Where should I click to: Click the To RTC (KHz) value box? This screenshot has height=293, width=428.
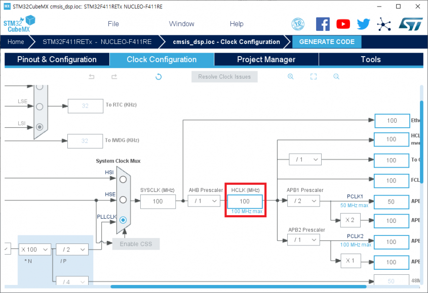pyautogui.click(x=85, y=106)
